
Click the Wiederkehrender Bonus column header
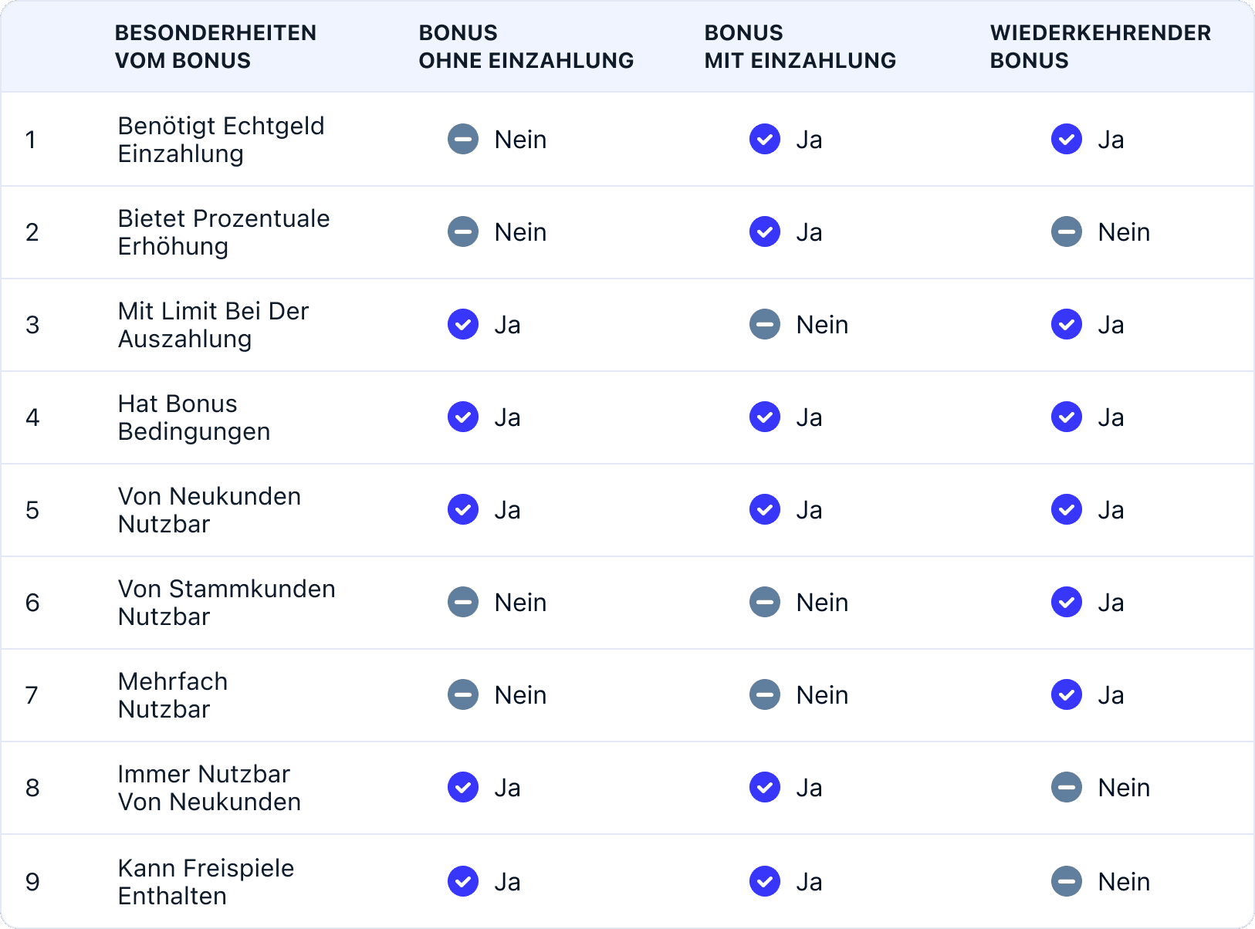pos(1100,46)
